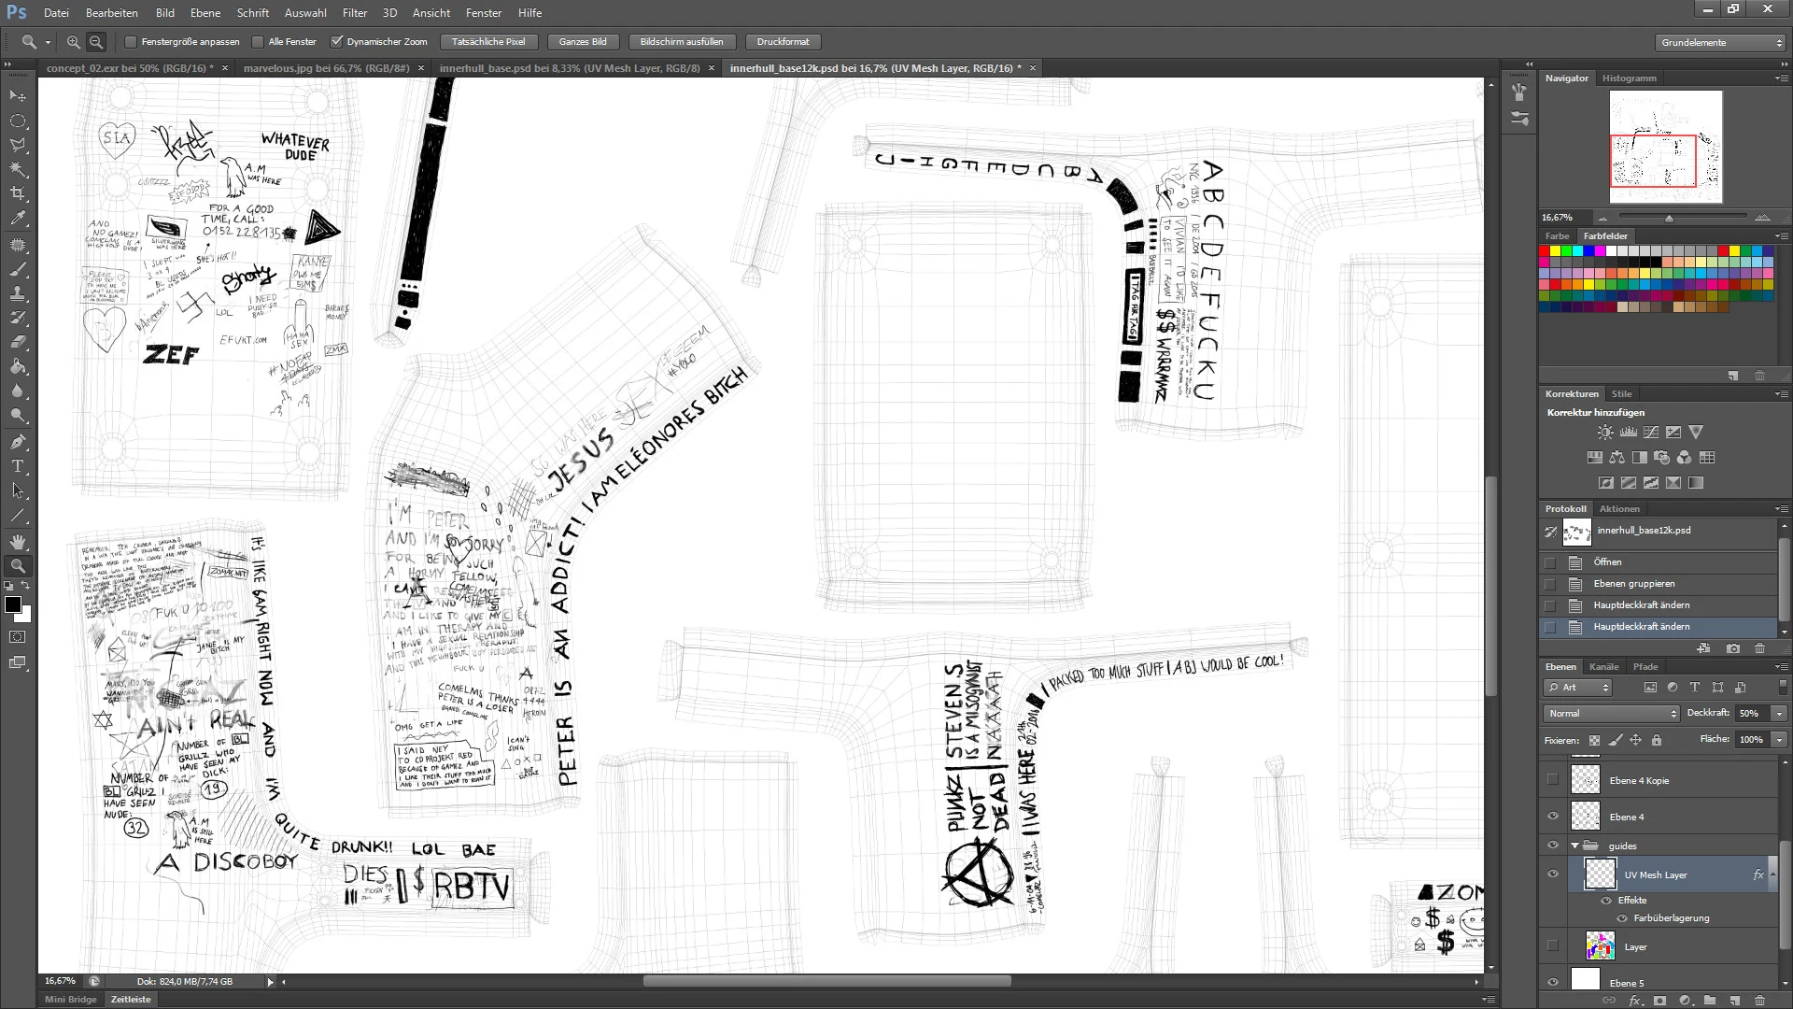The width and height of the screenshot is (1793, 1009).
Task: Open the layer filter Art dropdown
Action: [x=1578, y=688]
